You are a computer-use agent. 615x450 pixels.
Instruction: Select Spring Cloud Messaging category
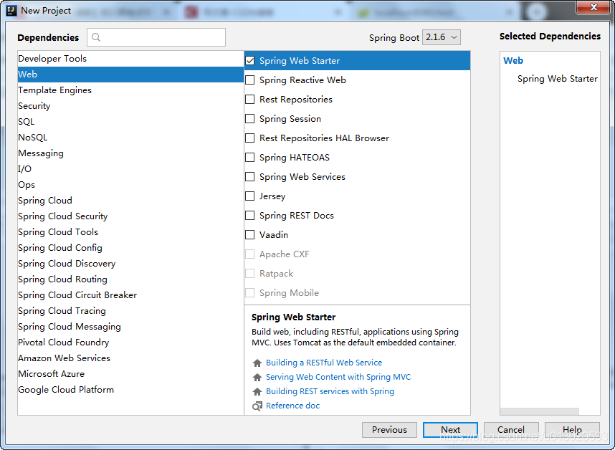pyautogui.click(x=130, y=327)
